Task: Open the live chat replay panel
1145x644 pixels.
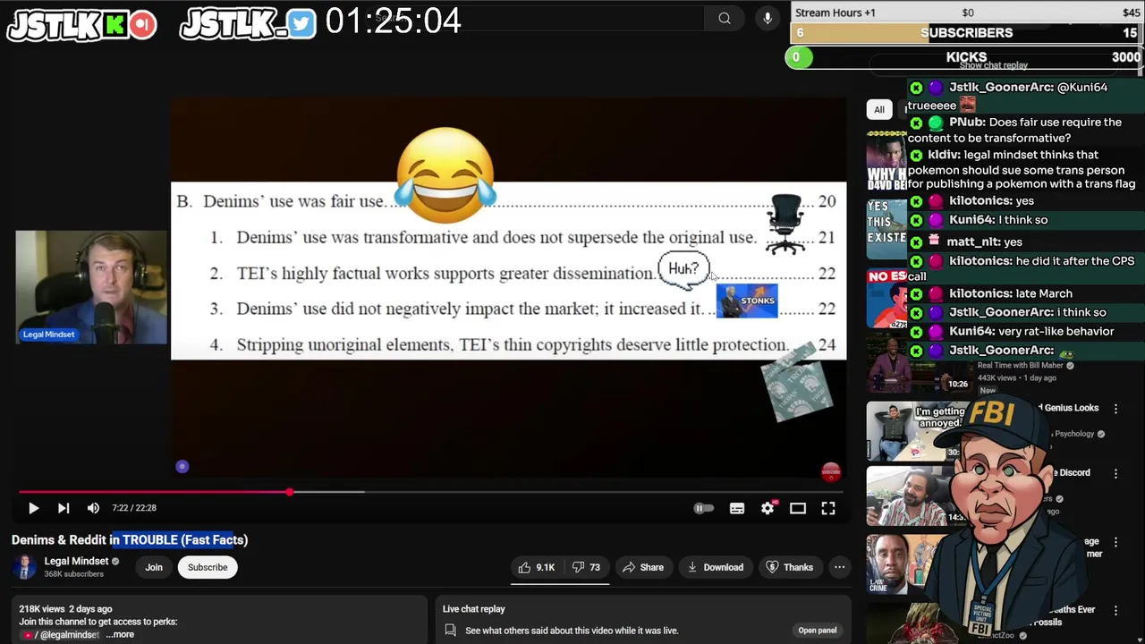Action: click(x=818, y=631)
